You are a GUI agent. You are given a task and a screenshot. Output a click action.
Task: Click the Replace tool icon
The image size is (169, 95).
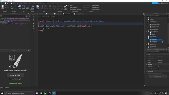point(24,6)
